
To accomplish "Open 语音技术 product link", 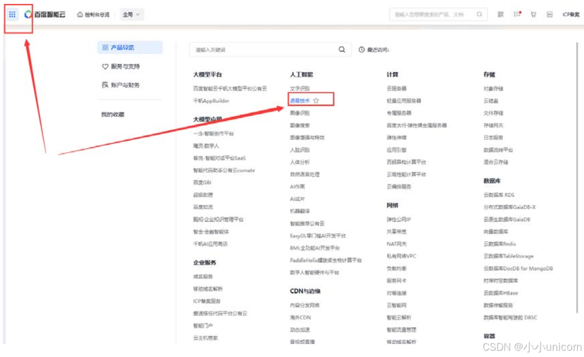I will (x=300, y=101).
